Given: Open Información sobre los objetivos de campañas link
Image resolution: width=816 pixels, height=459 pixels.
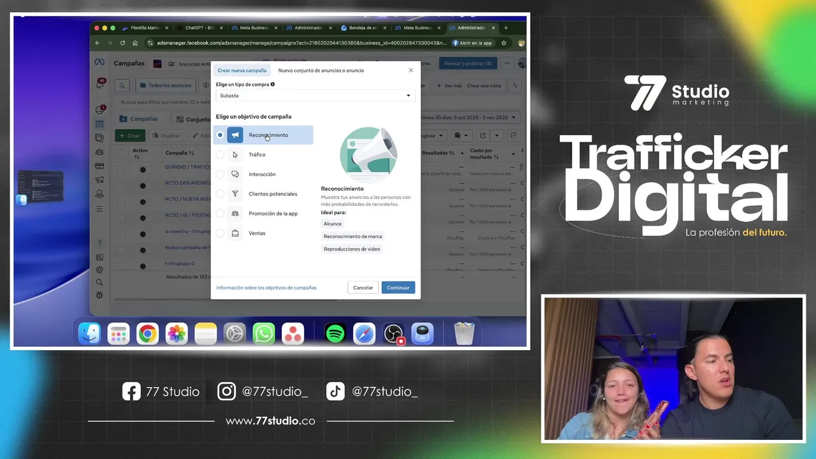Looking at the screenshot, I should coord(266,288).
